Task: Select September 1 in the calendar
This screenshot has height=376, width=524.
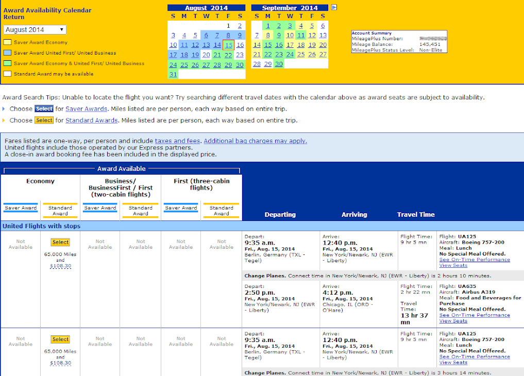Action: click(x=268, y=26)
